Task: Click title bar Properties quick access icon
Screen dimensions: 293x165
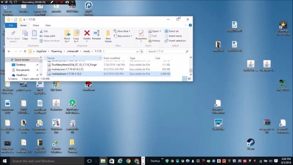Action: [x=15, y=19]
